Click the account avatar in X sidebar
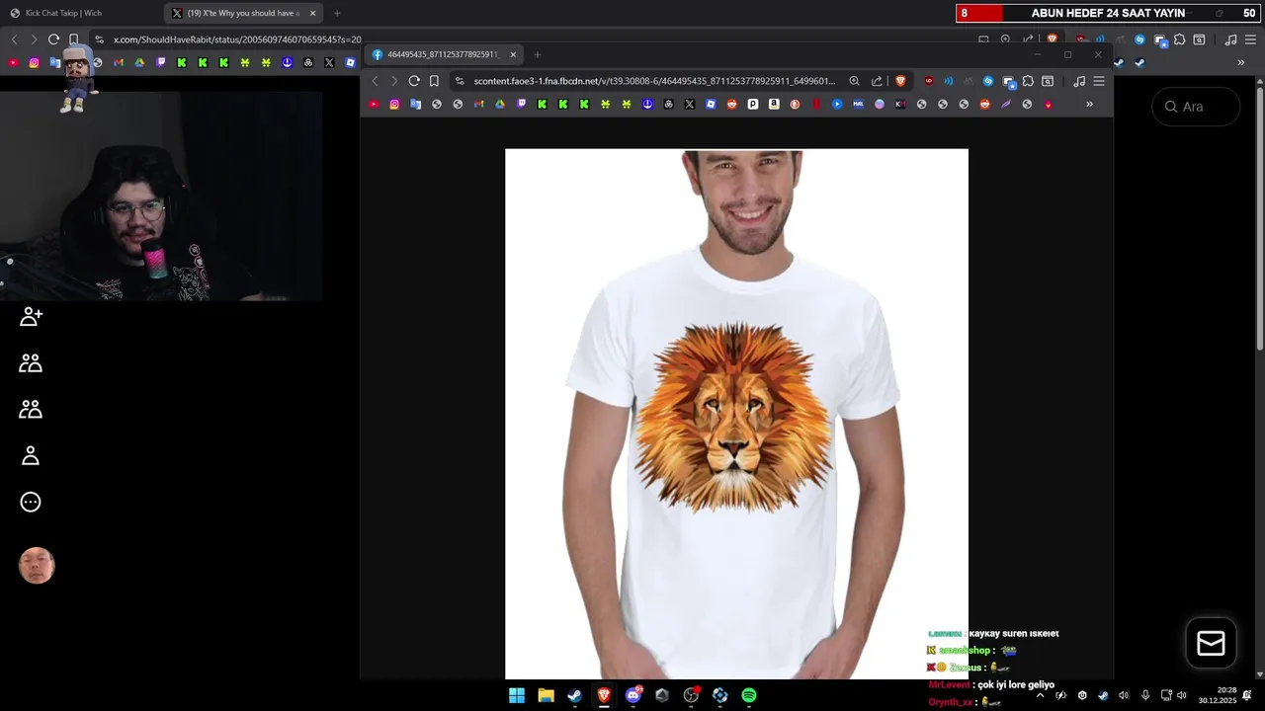Screen dimensions: 1265x711 pyautogui.click(x=37, y=566)
